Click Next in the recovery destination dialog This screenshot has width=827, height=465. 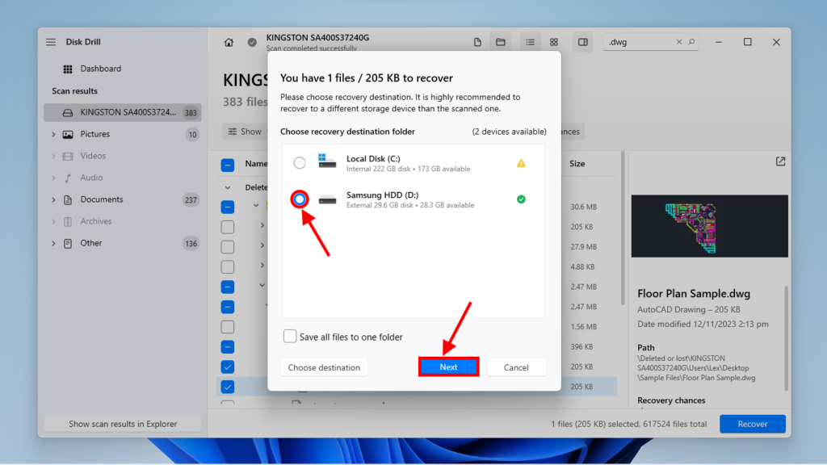coord(448,367)
